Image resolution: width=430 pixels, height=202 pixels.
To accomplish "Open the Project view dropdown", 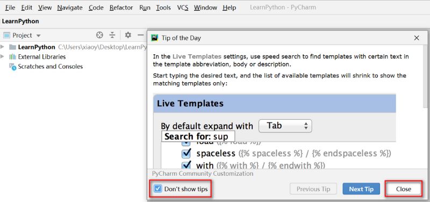I will click(x=38, y=35).
